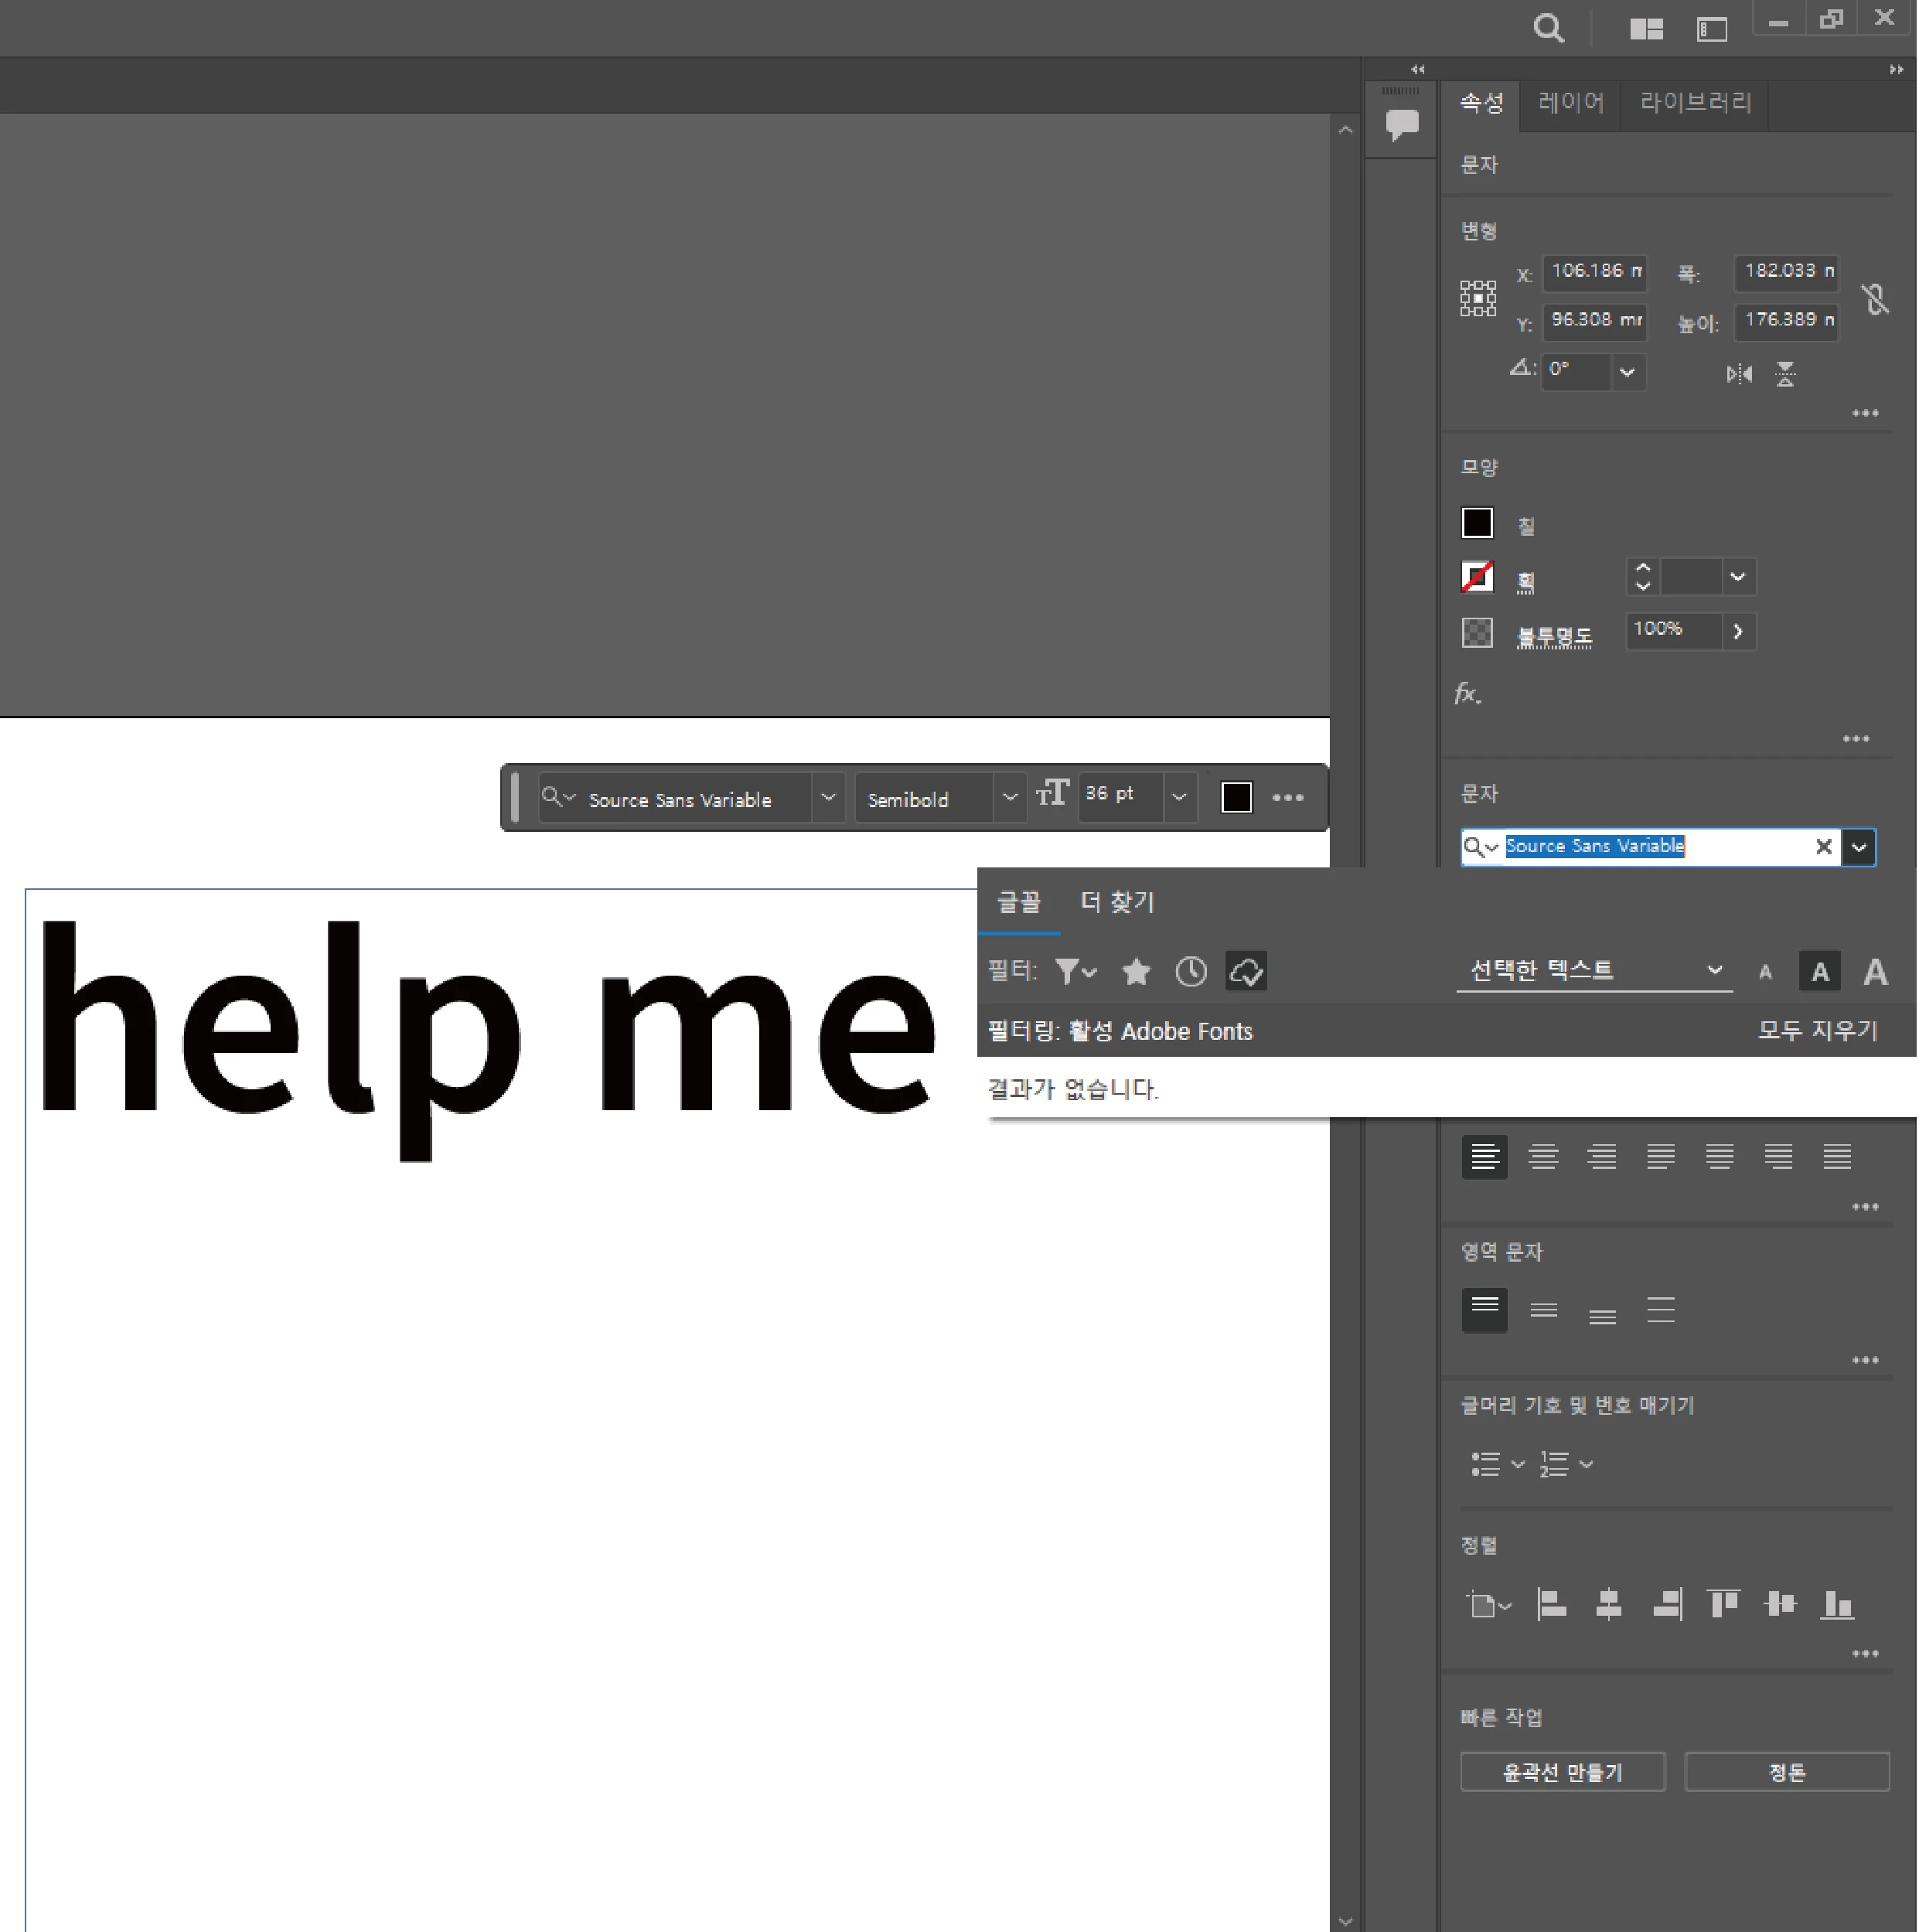Click the flip vertical icon
Screen dimensions: 1919x1932
click(1785, 374)
